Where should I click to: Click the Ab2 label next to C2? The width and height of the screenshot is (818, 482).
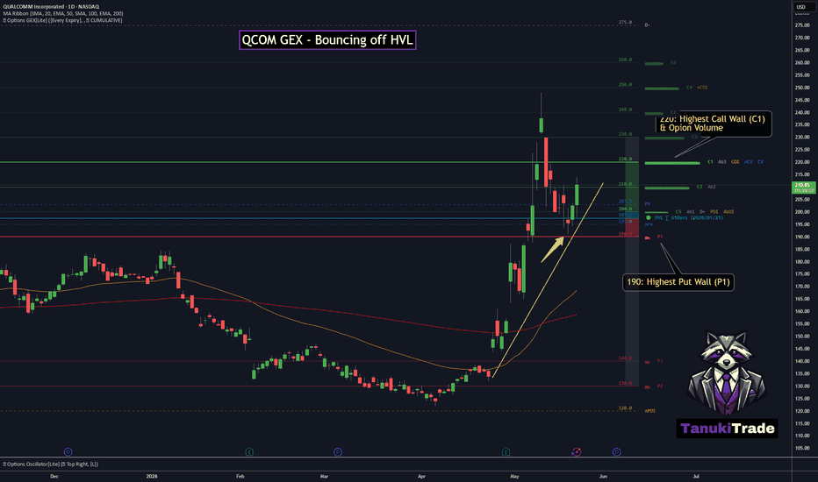pos(712,187)
